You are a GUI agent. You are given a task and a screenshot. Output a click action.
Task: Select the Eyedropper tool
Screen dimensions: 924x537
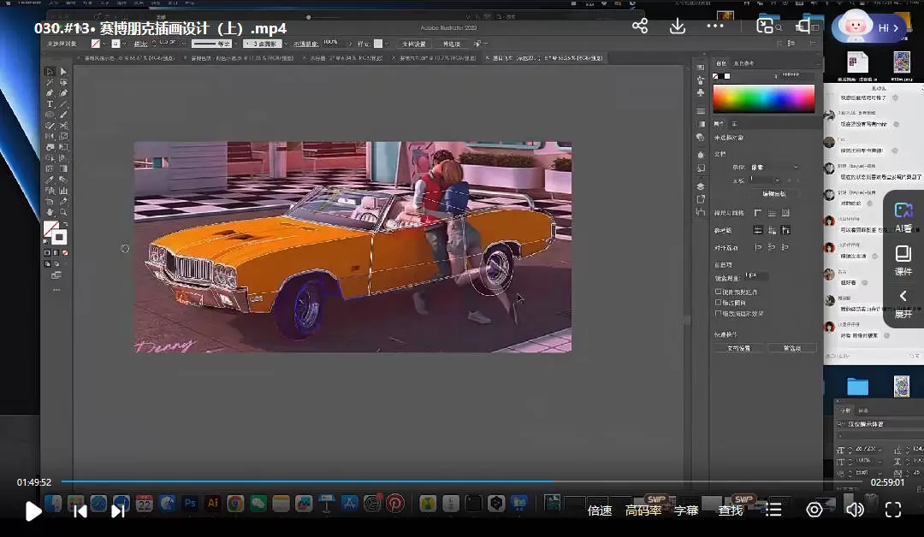click(50, 180)
